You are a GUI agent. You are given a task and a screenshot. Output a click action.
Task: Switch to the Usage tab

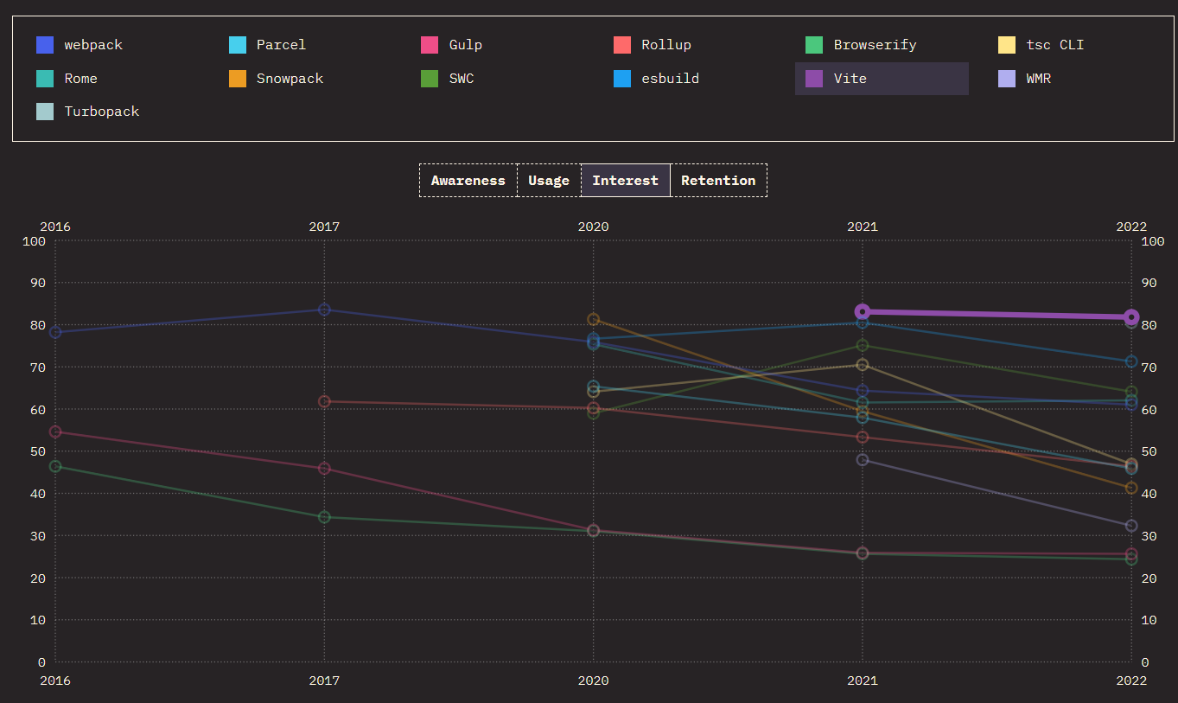pos(549,181)
